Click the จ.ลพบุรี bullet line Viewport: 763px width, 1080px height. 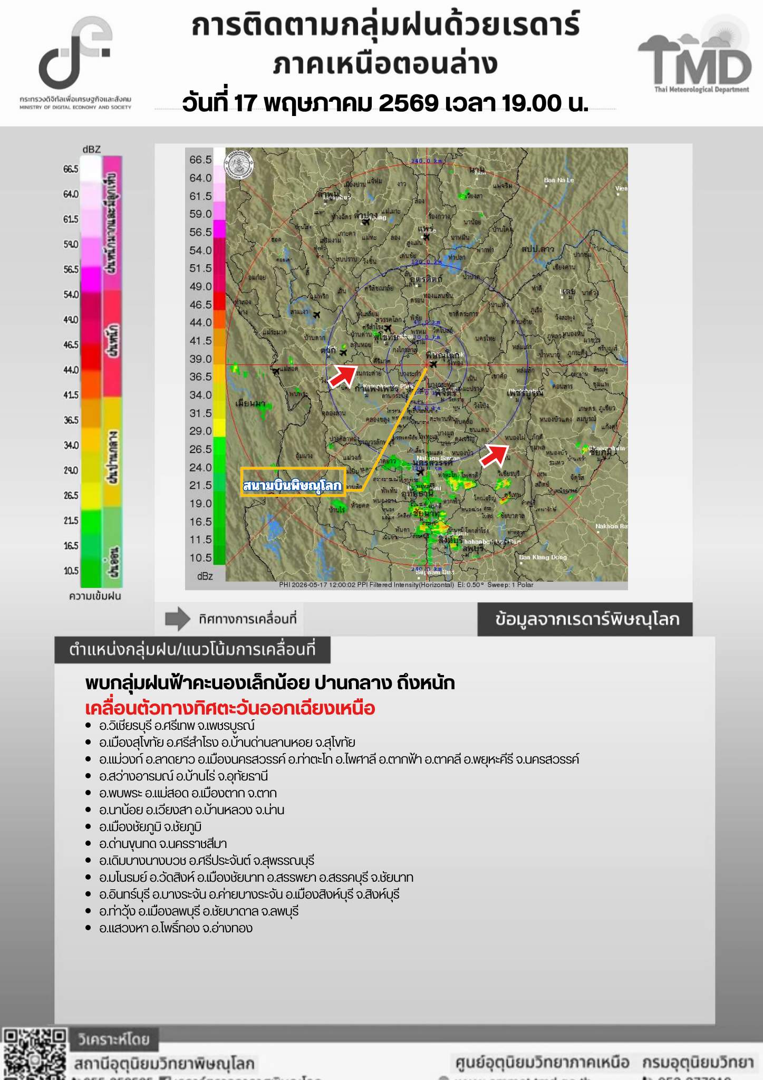(199, 911)
